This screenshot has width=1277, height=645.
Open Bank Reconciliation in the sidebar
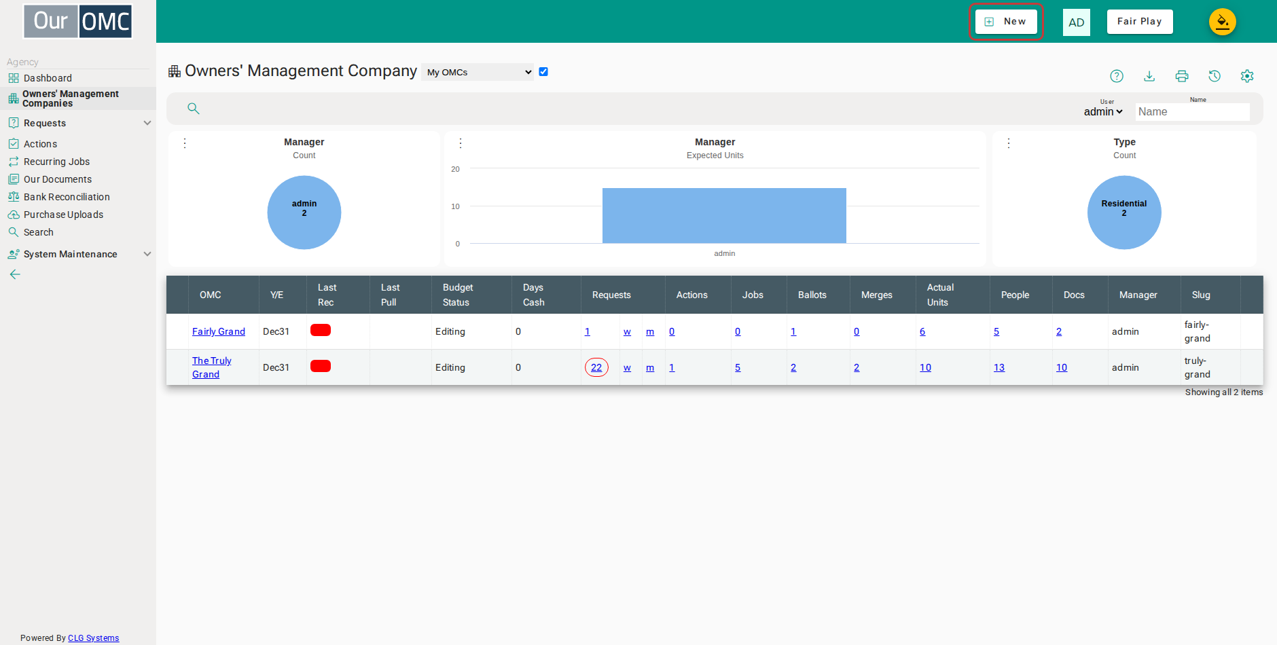click(67, 197)
